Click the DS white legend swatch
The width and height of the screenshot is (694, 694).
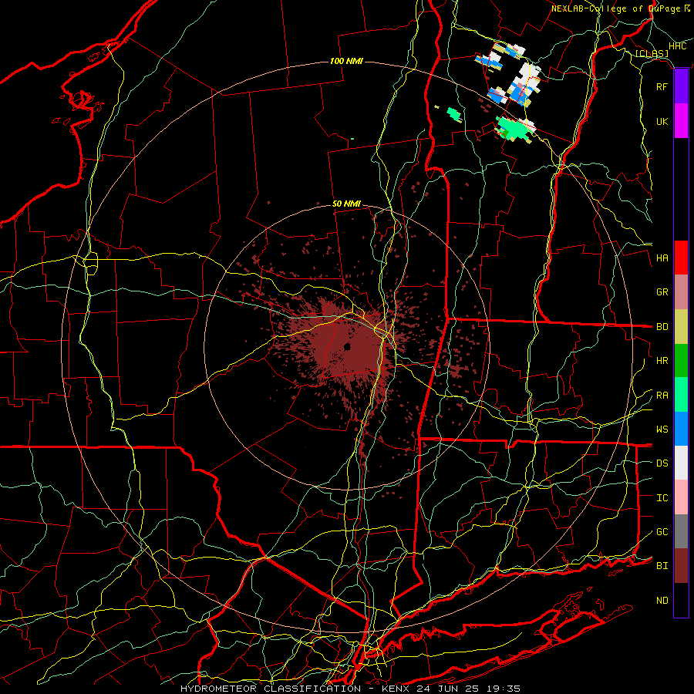pos(681,463)
